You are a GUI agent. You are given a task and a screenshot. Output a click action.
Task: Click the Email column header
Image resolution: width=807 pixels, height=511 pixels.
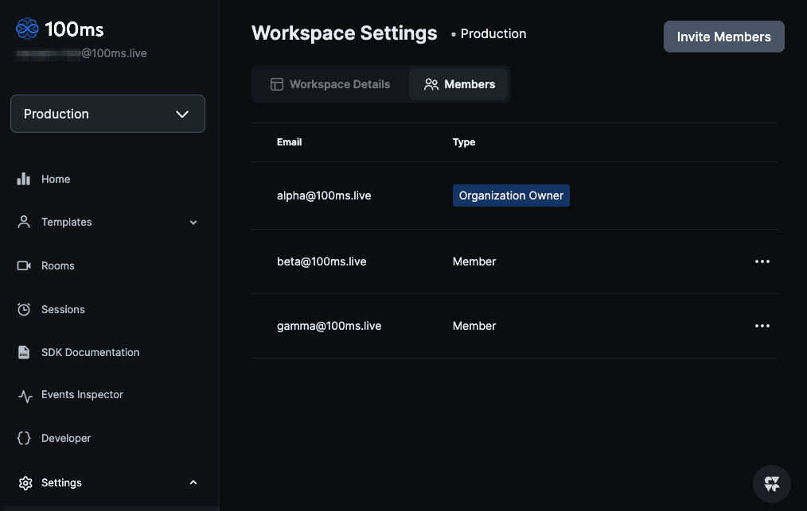pos(289,142)
